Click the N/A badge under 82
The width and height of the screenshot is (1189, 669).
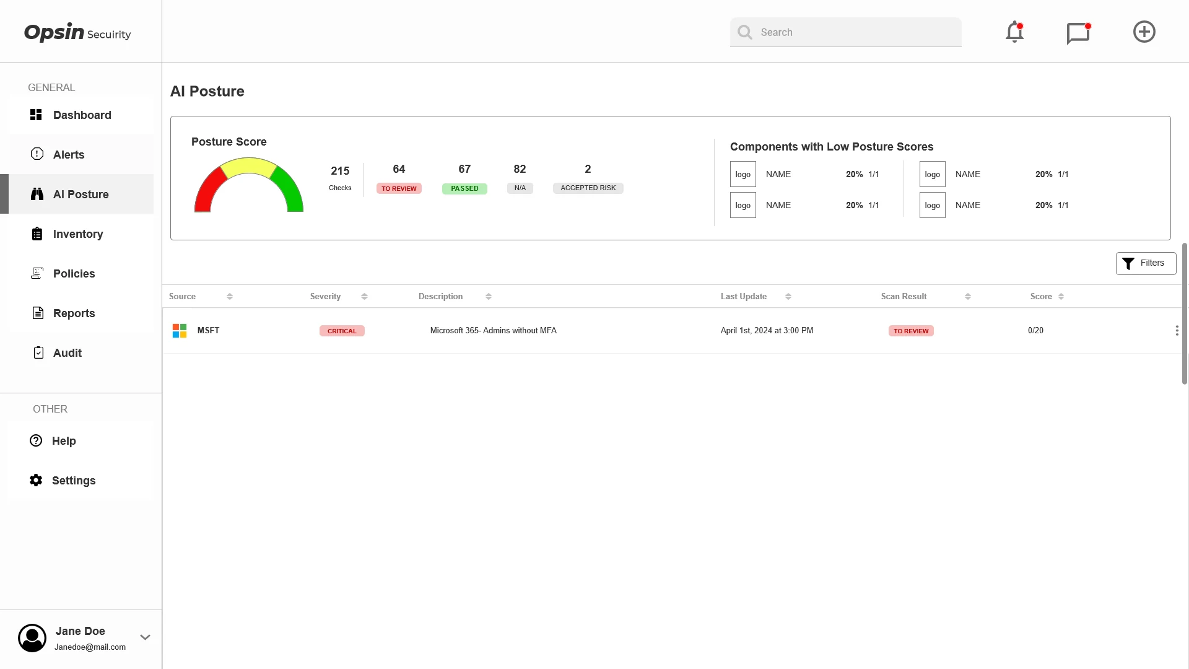click(520, 188)
